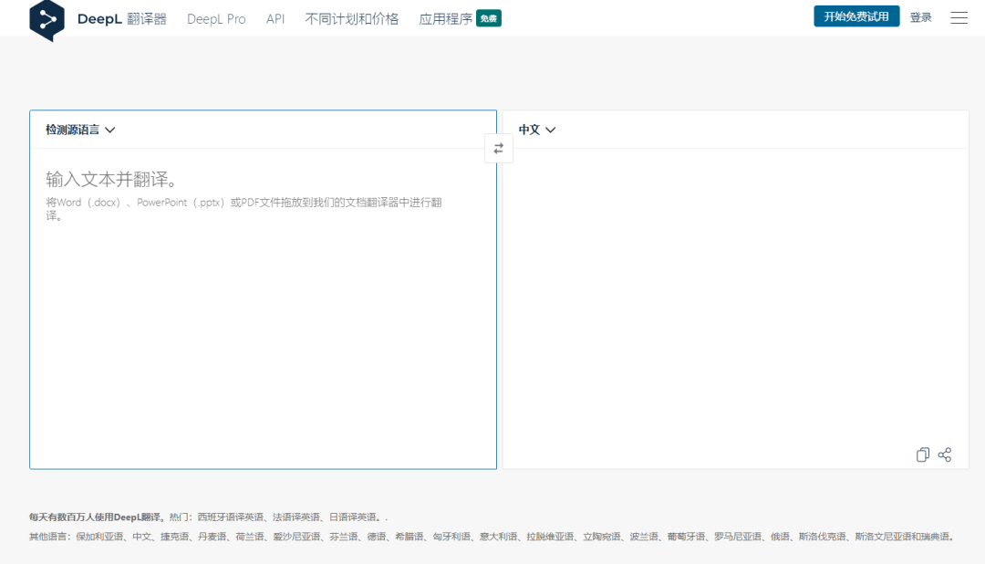Open the hamburger menu
985x564 pixels.
pyautogui.click(x=959, y=17)
